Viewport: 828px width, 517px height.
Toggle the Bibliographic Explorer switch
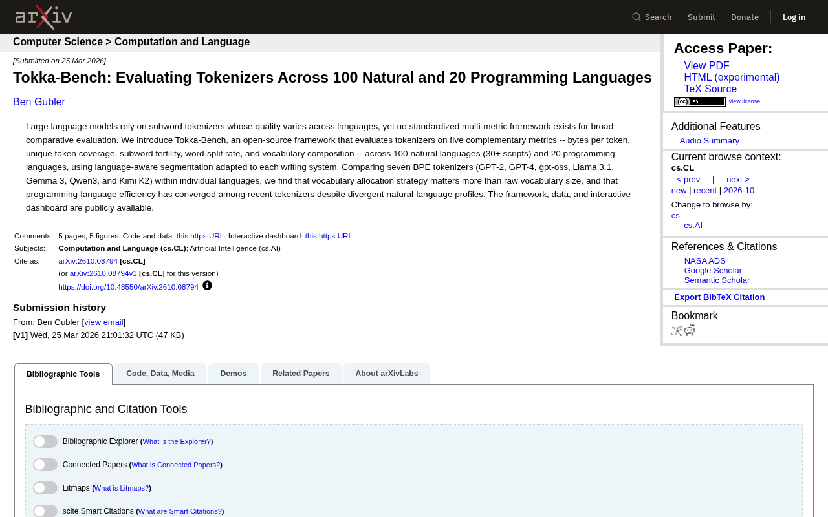45,441
